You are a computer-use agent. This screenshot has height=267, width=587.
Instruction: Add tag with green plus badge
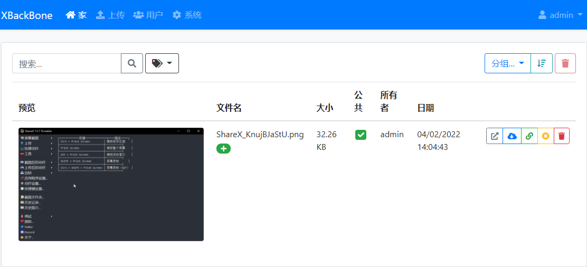click(223, 149)
